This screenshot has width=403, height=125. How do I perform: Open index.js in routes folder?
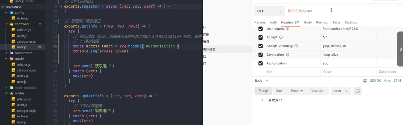coord(22,116)
